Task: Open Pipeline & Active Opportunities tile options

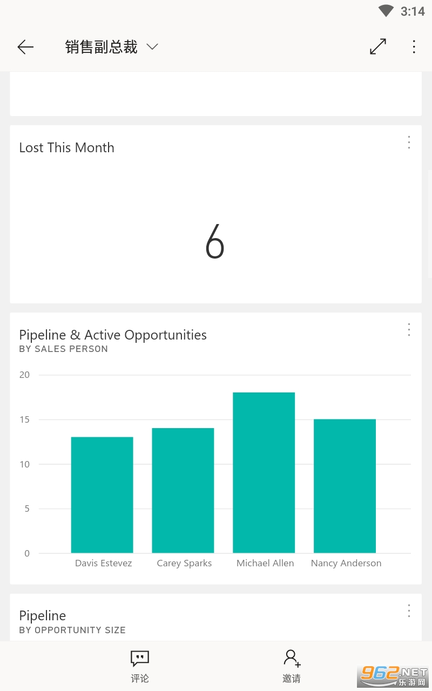Action: [x=409, y=329]
